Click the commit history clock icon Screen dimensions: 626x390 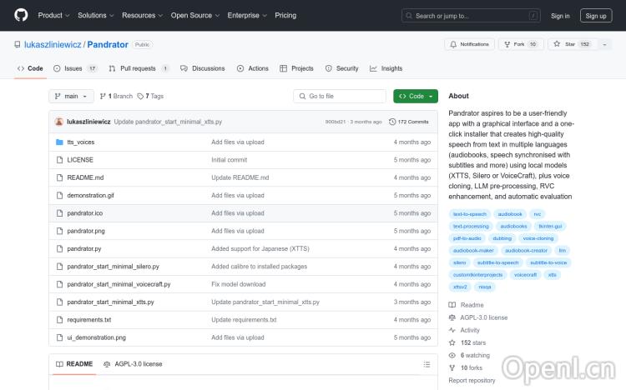coord(392,122)
